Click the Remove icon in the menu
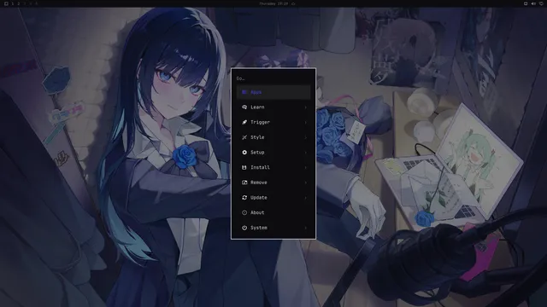 click(244, 182)
